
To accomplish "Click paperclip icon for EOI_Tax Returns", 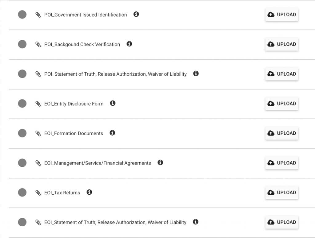I will 38,192.
